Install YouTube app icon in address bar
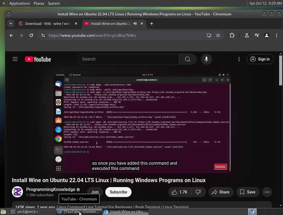 pos(209,35)
